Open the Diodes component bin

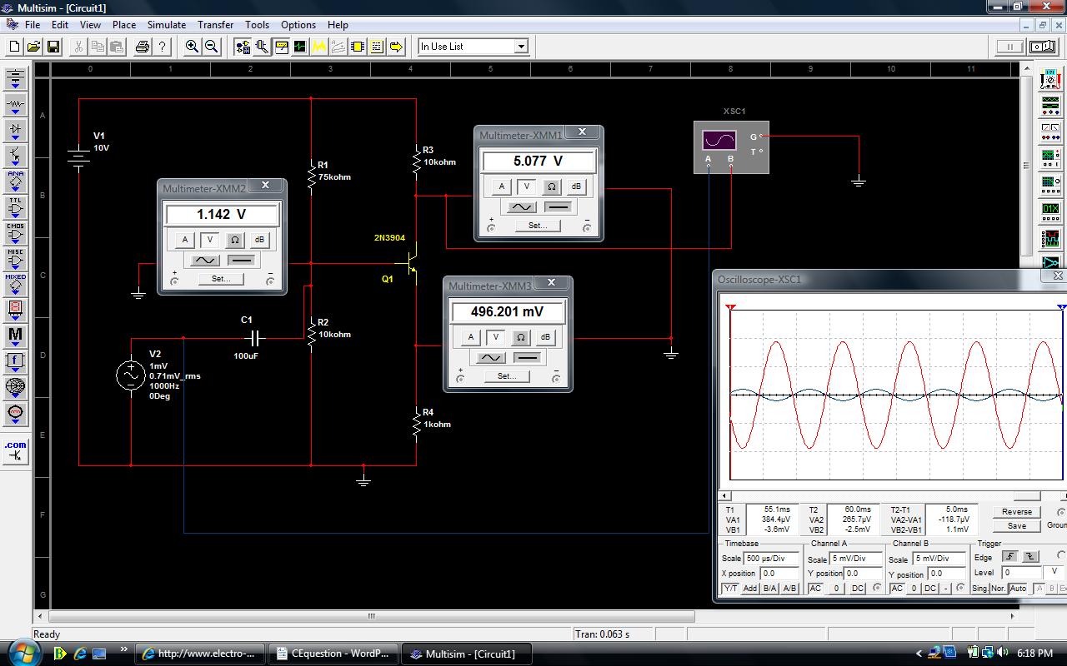coord(16,130)
